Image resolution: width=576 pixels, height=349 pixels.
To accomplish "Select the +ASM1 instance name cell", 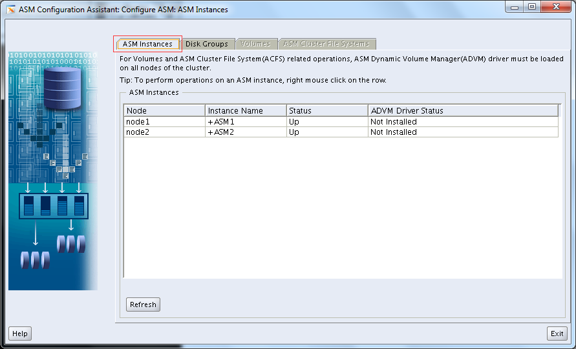I will click(x=246, y=122).
